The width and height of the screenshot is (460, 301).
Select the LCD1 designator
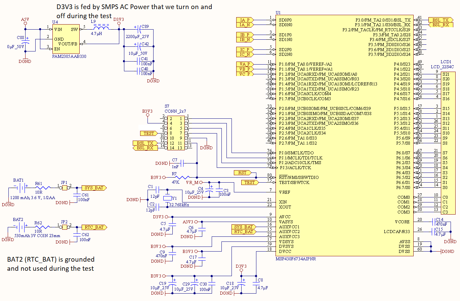click(446, 62)
